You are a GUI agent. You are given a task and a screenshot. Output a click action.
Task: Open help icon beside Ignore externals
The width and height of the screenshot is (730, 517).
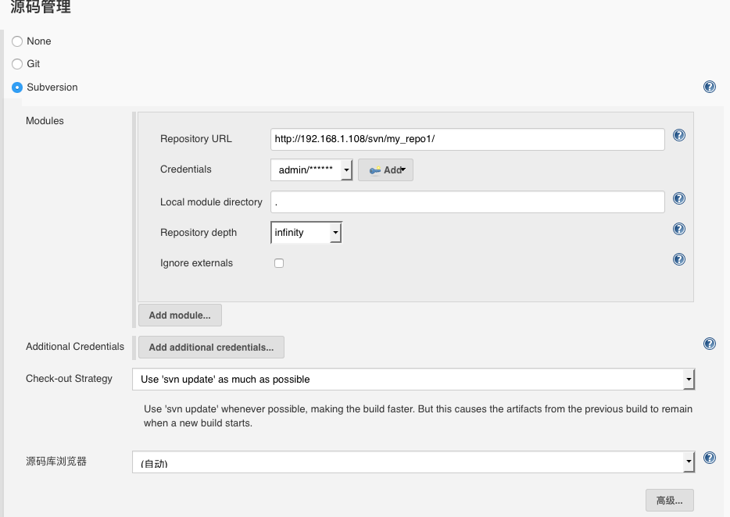678,259
